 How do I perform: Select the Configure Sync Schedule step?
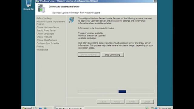click(48, 43)
